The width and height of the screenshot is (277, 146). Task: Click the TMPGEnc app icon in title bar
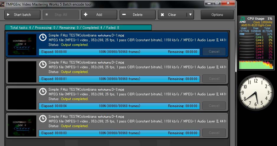pyautogui.click(x=2, y=4)
